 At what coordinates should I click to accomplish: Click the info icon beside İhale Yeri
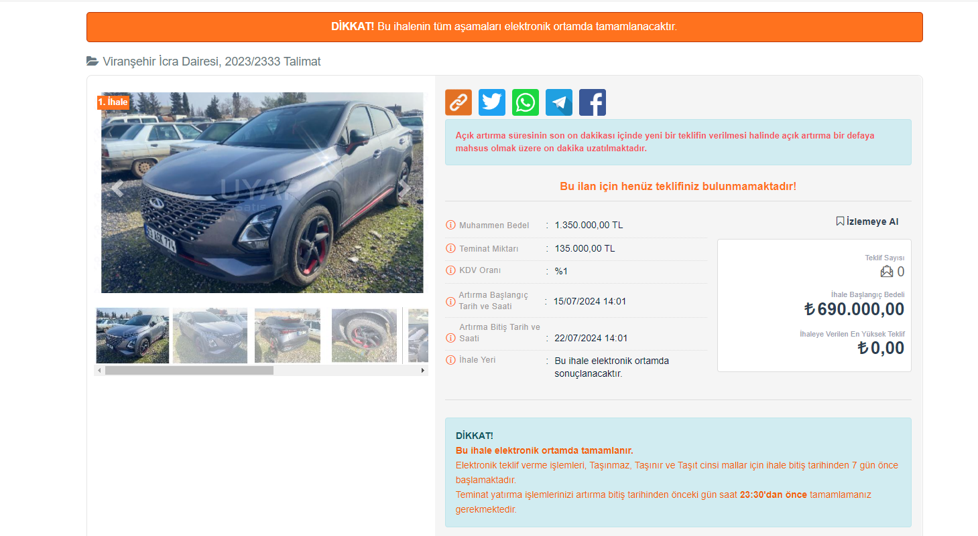pos(450,361)
